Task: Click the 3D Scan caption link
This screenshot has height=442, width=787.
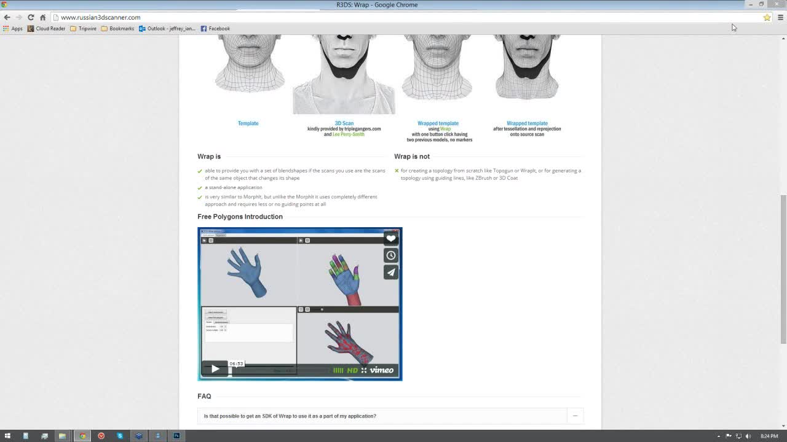Action: (344, 123)
